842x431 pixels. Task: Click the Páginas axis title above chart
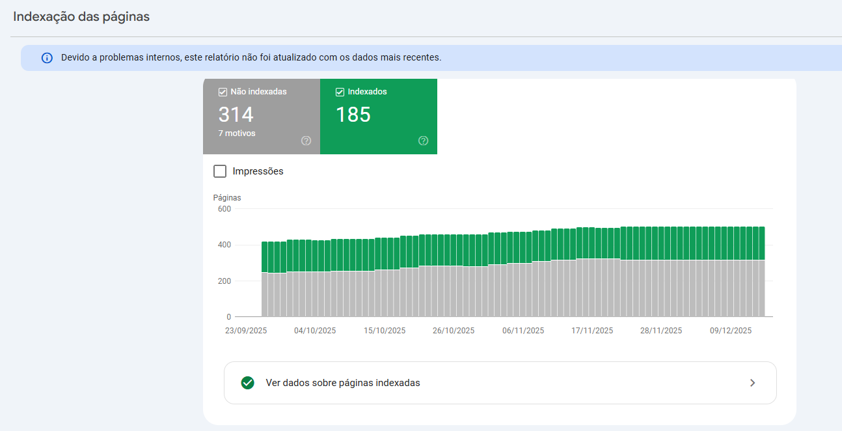click(x=227, y=197)
